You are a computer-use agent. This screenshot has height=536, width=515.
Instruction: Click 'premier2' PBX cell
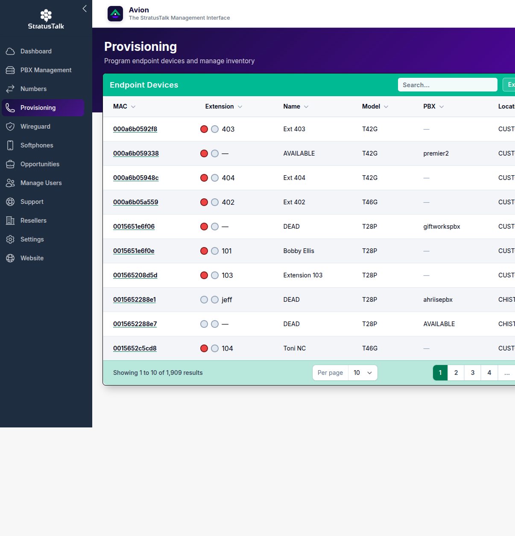click(x=436, y=153)
